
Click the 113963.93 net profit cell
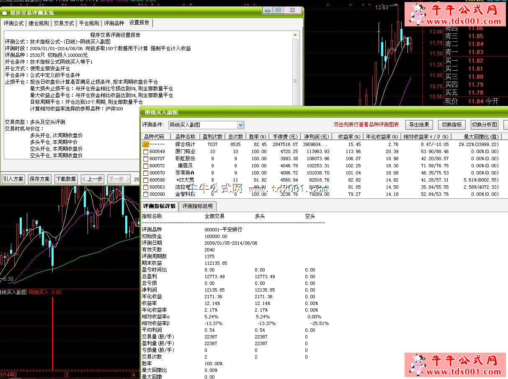[x=319, y=151]
